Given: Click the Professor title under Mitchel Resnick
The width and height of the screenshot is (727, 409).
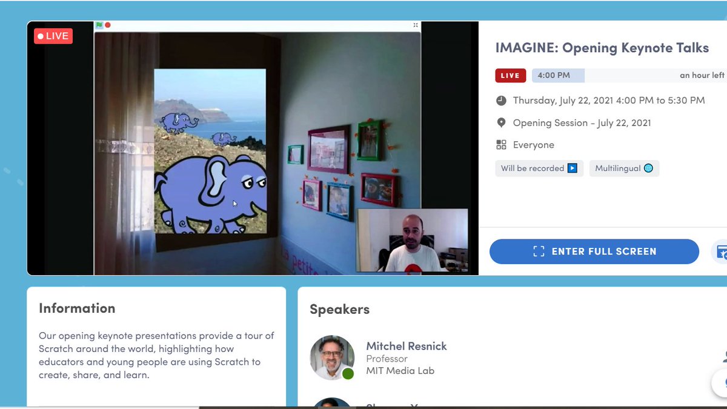Looking at the screenshot, I should pyautogui.click(x=386, y=359).
